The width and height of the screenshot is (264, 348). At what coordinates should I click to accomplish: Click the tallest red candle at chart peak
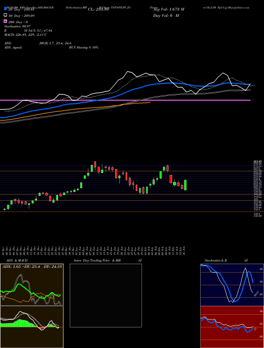click(x=95, y=165)
